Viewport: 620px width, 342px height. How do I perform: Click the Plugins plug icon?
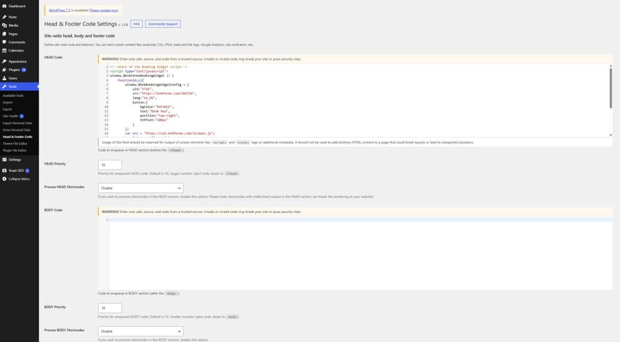[x=4, y=70]
